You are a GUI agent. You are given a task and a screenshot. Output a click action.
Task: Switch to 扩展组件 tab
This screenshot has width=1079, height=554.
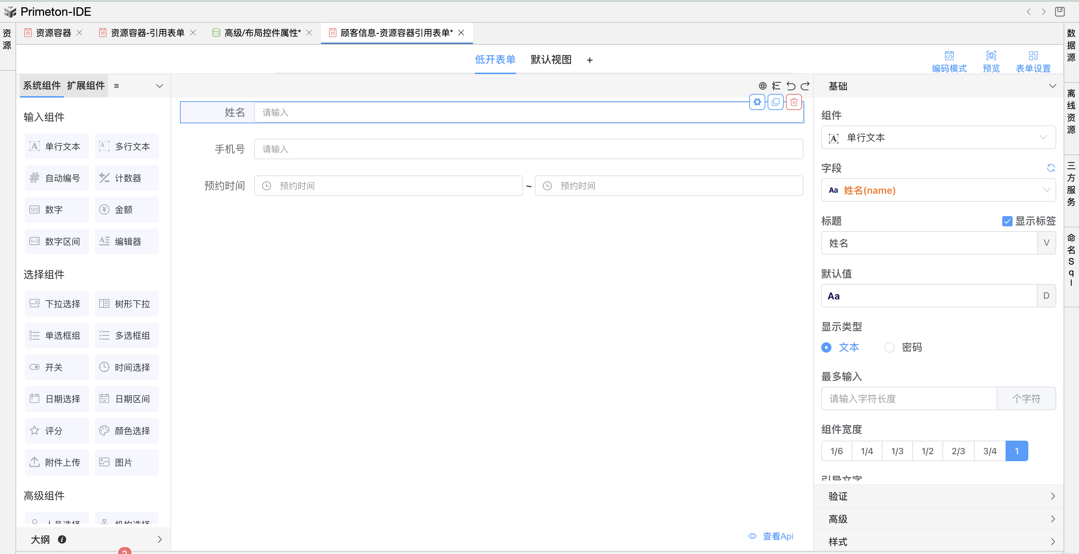[x=86, y=86]
